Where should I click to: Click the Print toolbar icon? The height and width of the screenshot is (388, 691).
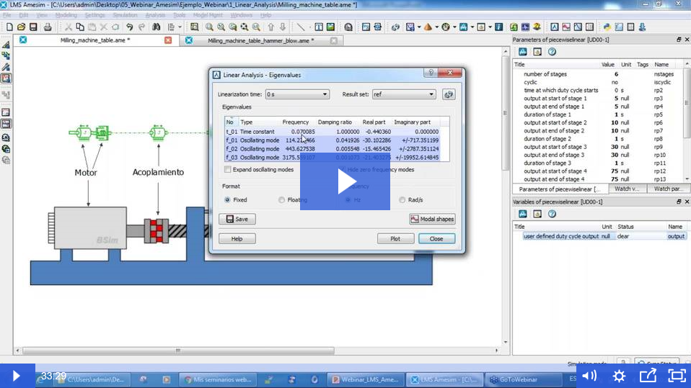pos(48,27)
